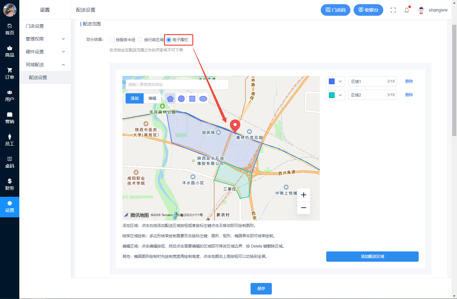This screenshot has width=457, height=299.
Task: Select the ellipse drawing tool
Action: pyautogui.click(x=203, y=99)
